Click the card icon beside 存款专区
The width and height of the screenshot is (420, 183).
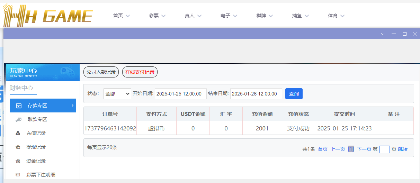[x=19, y=106]
